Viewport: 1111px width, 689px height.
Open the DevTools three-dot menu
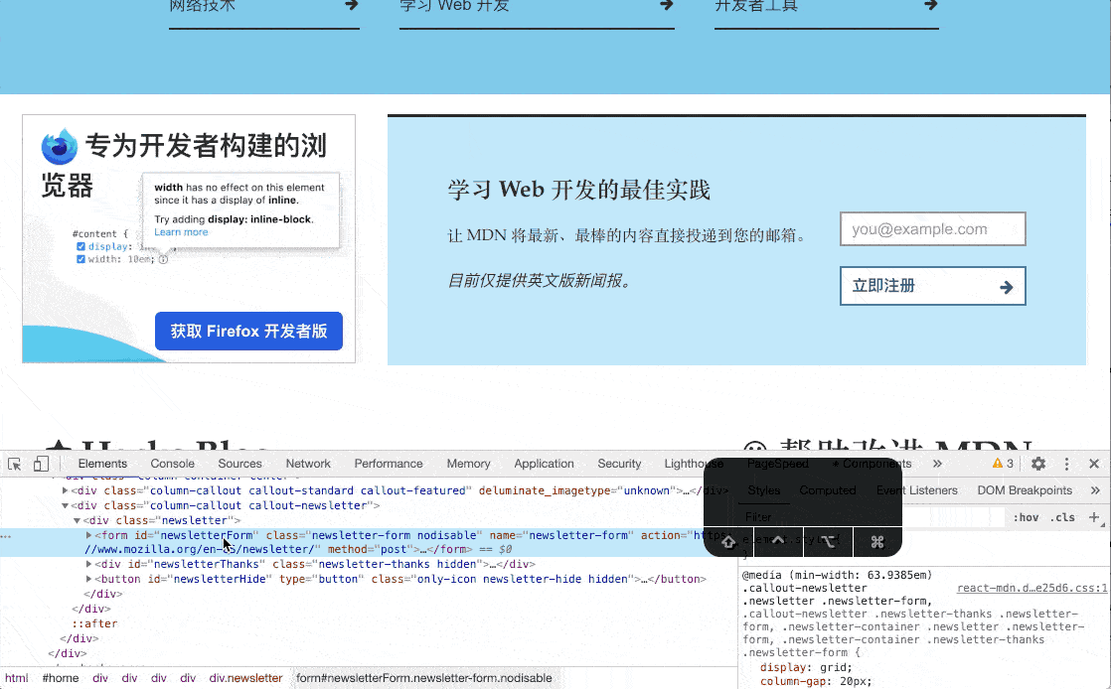[x=1066, y=464]
